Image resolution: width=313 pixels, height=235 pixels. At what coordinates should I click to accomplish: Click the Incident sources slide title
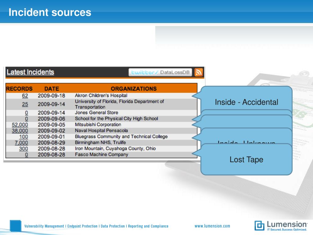pyautogui.click(x=50, y=12)
